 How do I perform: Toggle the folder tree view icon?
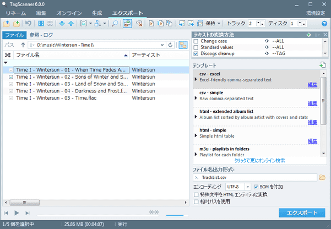[183, 45]
